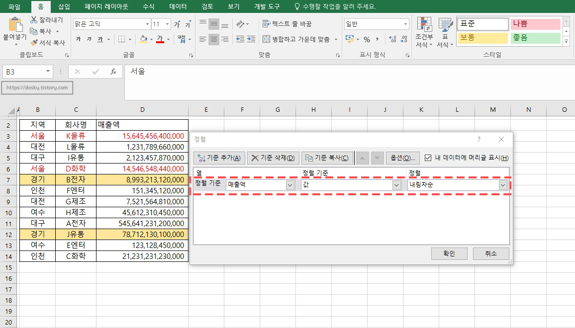The height and width of the screenshot is (328, 575).
Task: Click the formula bar cancel X icon
Action: click(x=78, y=72)
